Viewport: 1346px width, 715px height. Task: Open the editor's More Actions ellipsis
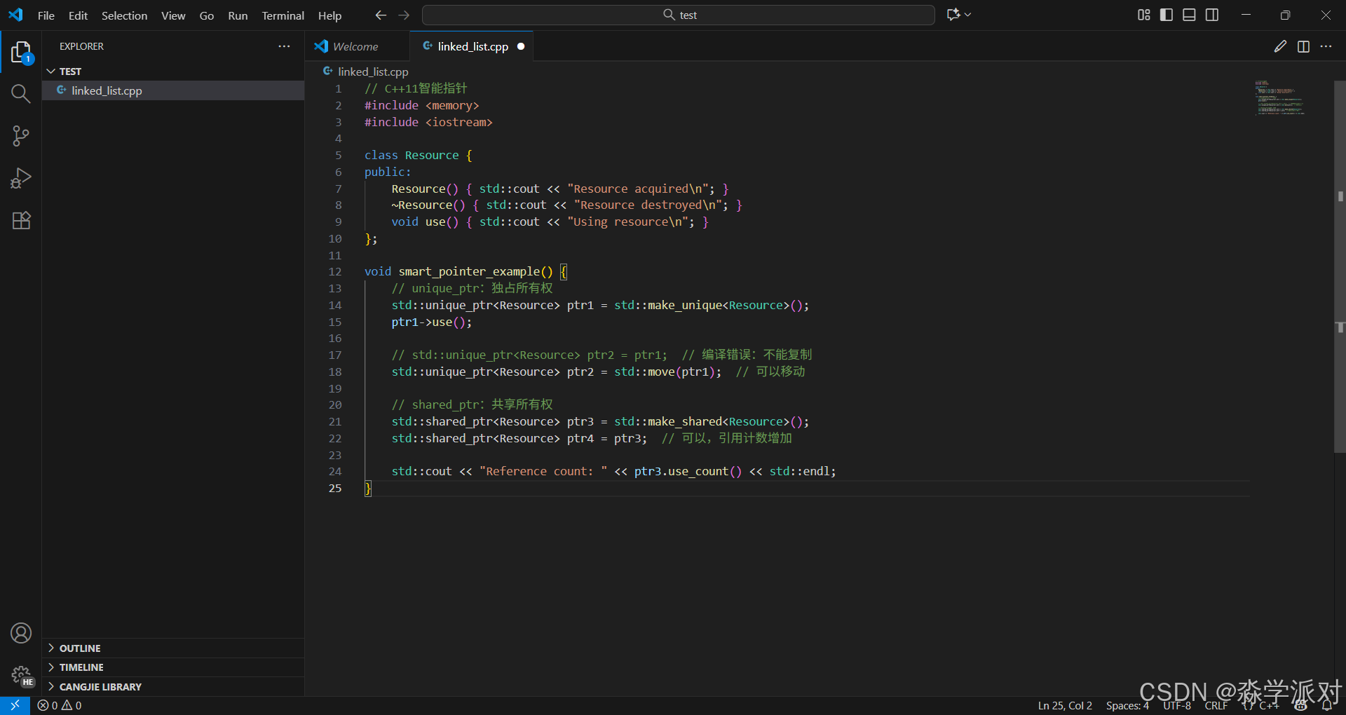(x=1326, y=46)
